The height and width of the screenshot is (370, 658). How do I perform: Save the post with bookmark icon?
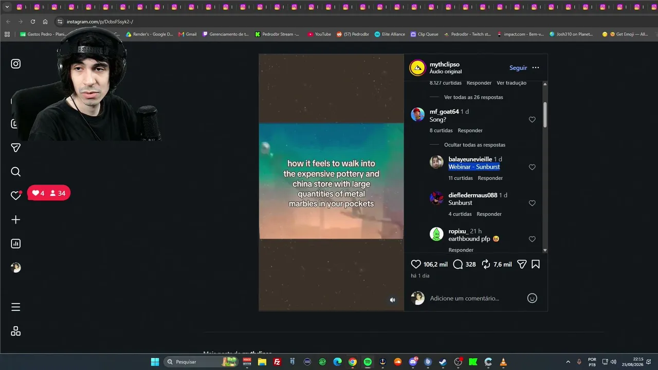click(x=536, y=264)
